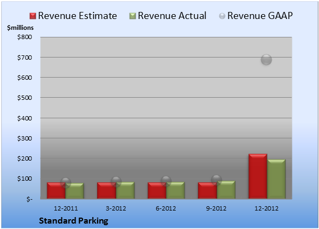Select the tall red estimate bar for 12-2012

(258, 176)
